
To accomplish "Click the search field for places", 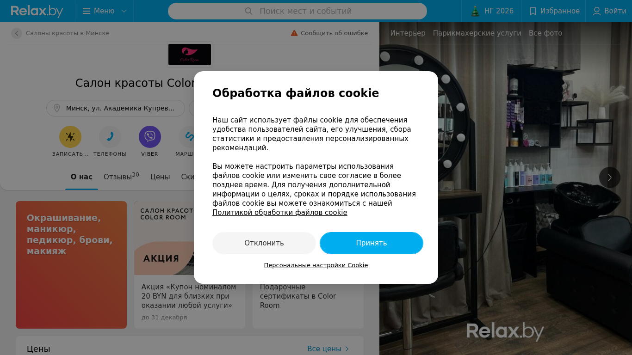I will click(297, 11).
